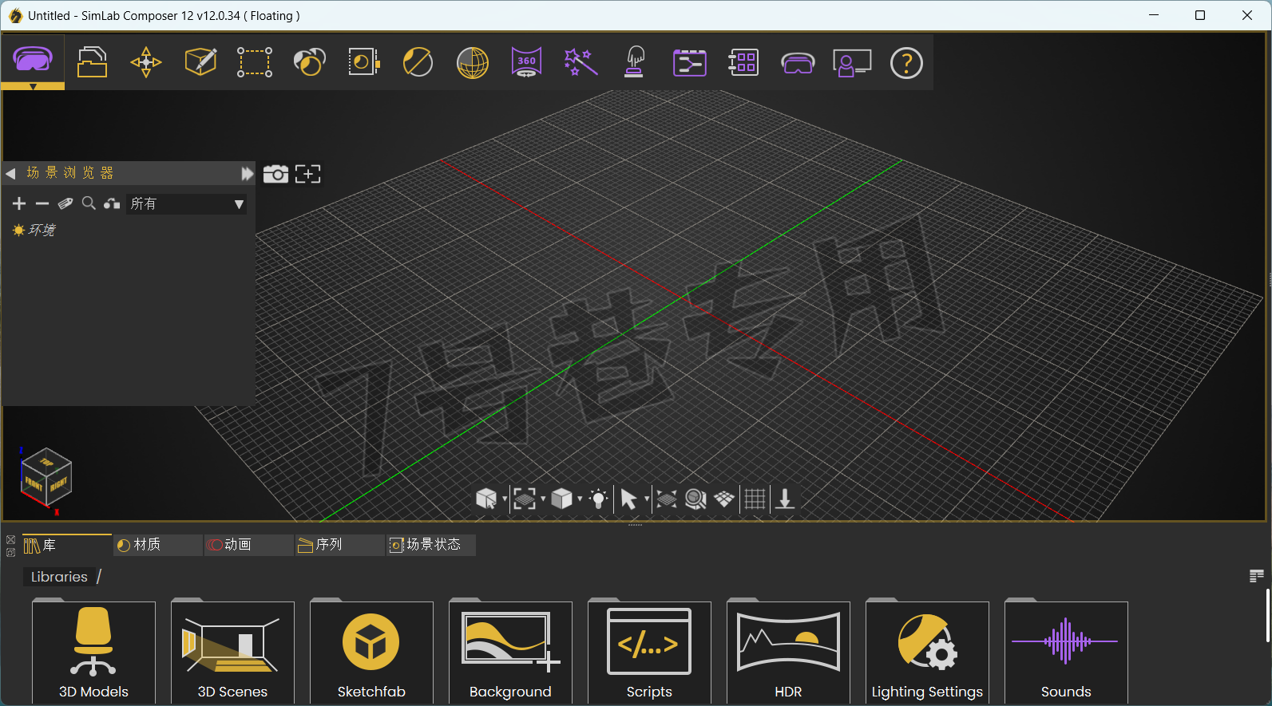
Task: Add a scene browser item with the plus icon
Action: (19, 204)
